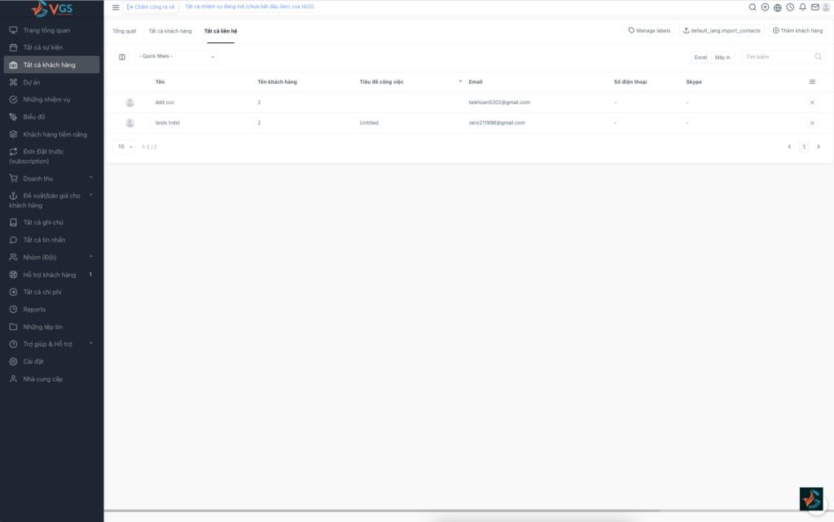
Task: Open contact ádd ccc
Action: tap(165, 102)
